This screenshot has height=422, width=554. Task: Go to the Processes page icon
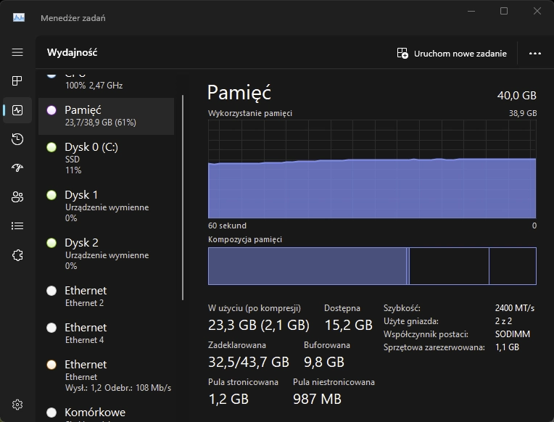coord(17,81)
